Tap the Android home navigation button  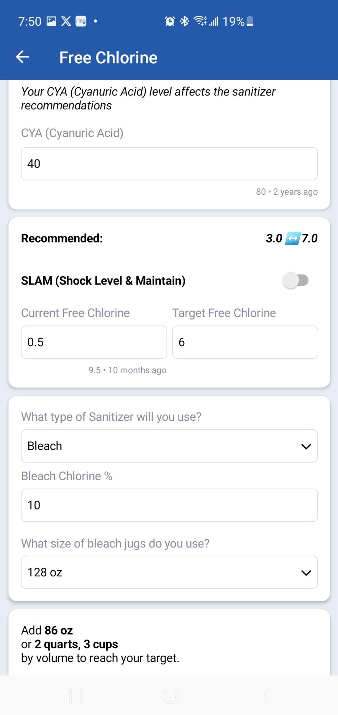(170, 696)
